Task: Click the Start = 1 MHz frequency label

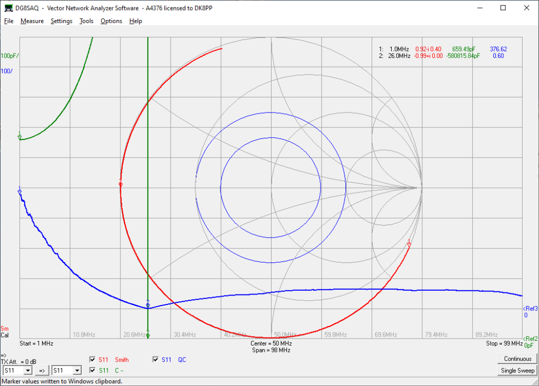Action: click(36, 343)
